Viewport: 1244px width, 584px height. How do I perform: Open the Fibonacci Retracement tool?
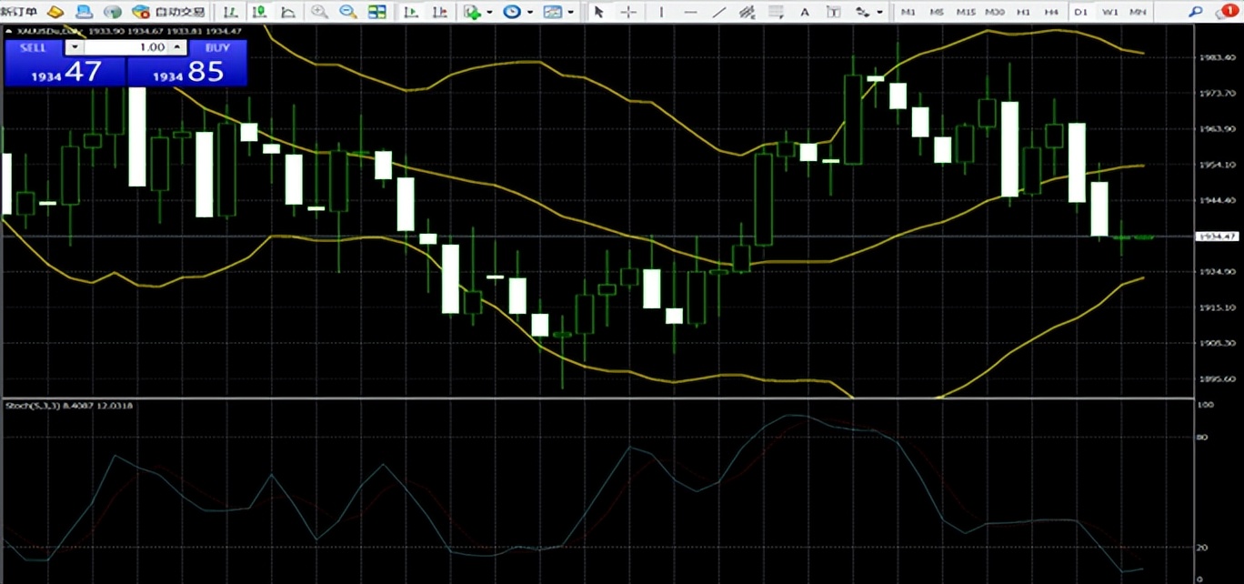pos(775,12)
